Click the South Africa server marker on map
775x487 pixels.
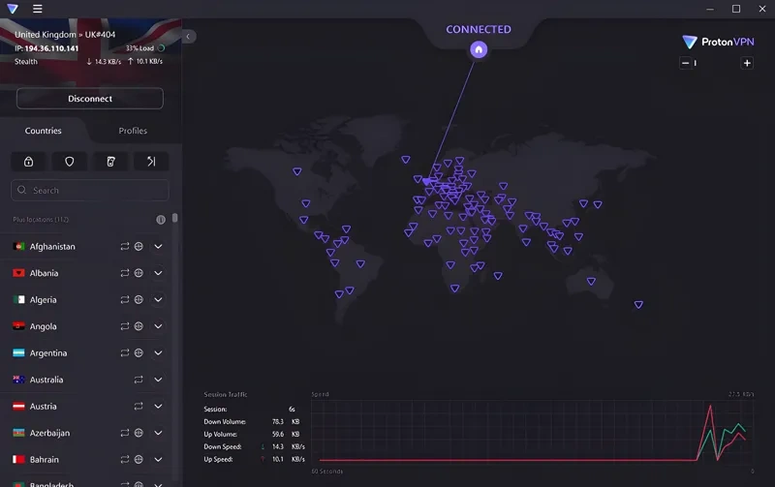click(454, 289)
